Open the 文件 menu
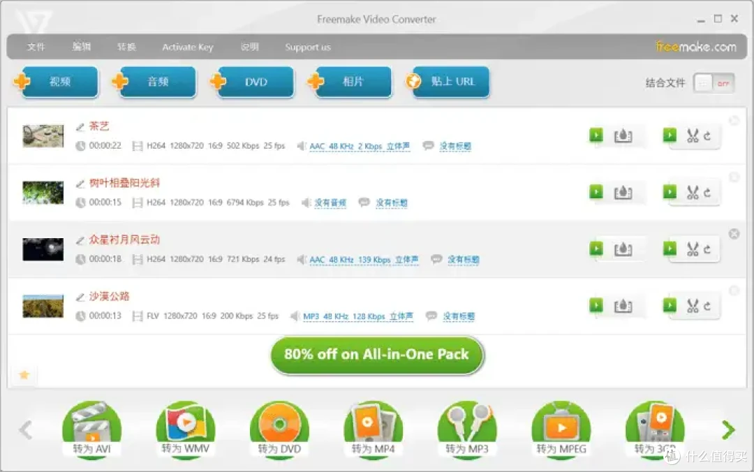Viewport: 754px width, 472px height. [x=36, y=47]
